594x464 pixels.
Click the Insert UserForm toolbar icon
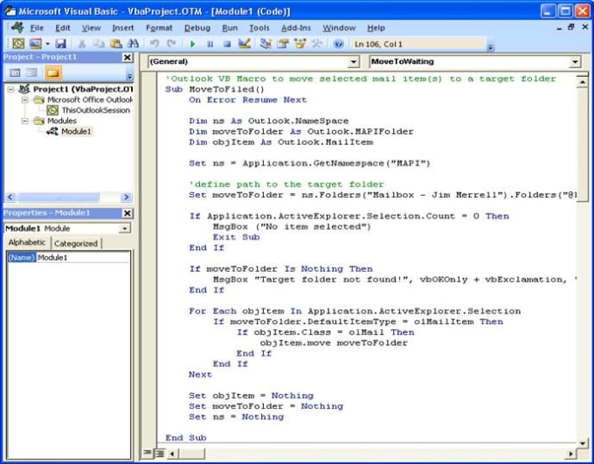click(x=36, y=44)
